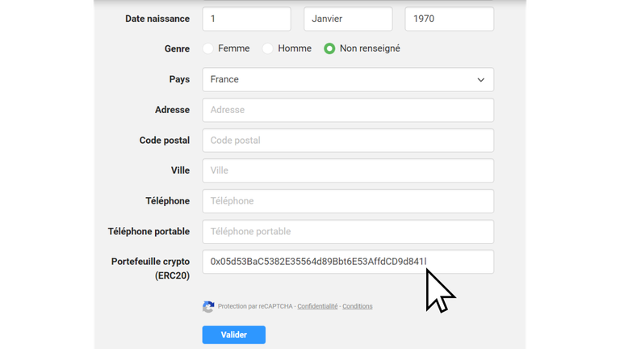620x349 pixels.
Task: Open the birth year field showing 1970
Action: click(449, 19)
